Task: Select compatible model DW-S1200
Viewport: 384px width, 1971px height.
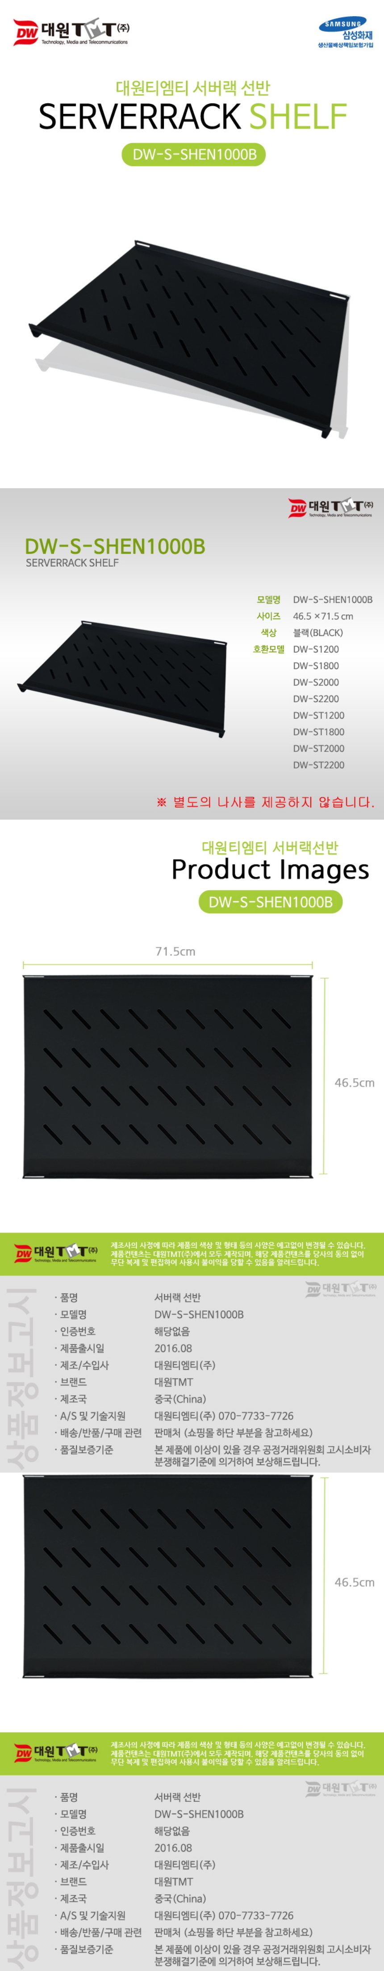Action: click(316, 649)
